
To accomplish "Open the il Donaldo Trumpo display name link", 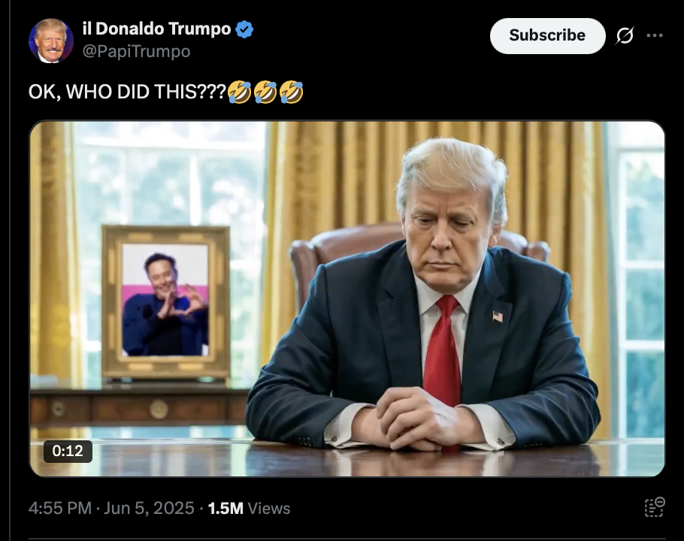I will (156, 29).
